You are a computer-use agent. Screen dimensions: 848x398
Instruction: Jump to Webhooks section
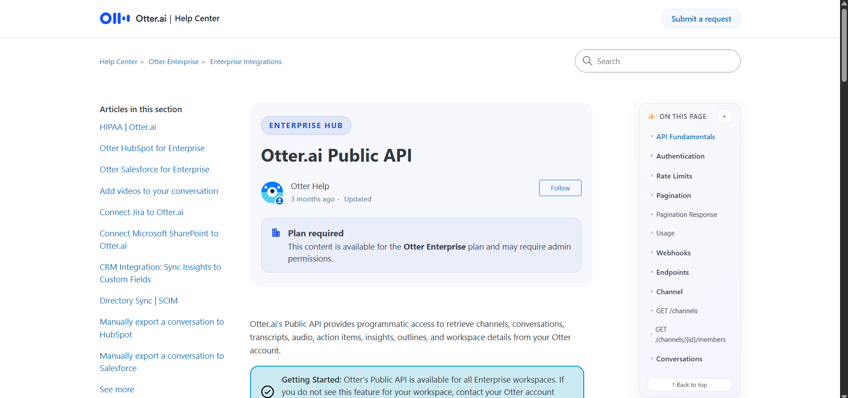click(673, 253)
